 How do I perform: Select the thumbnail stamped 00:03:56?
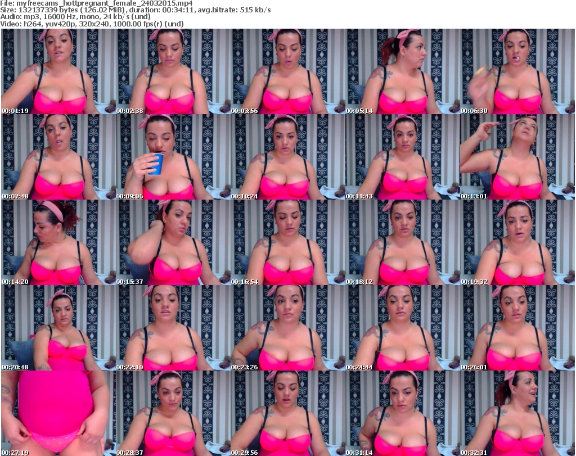click(288, 71)
